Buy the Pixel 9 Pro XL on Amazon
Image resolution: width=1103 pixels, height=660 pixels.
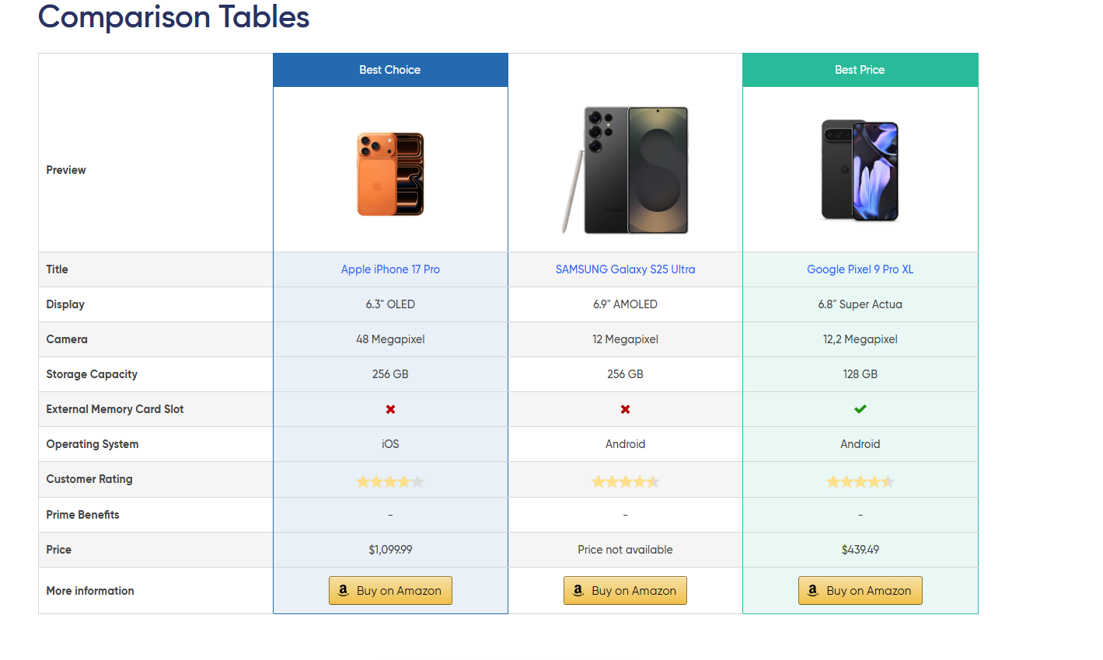pyautogui.click(x=860, y=590)
